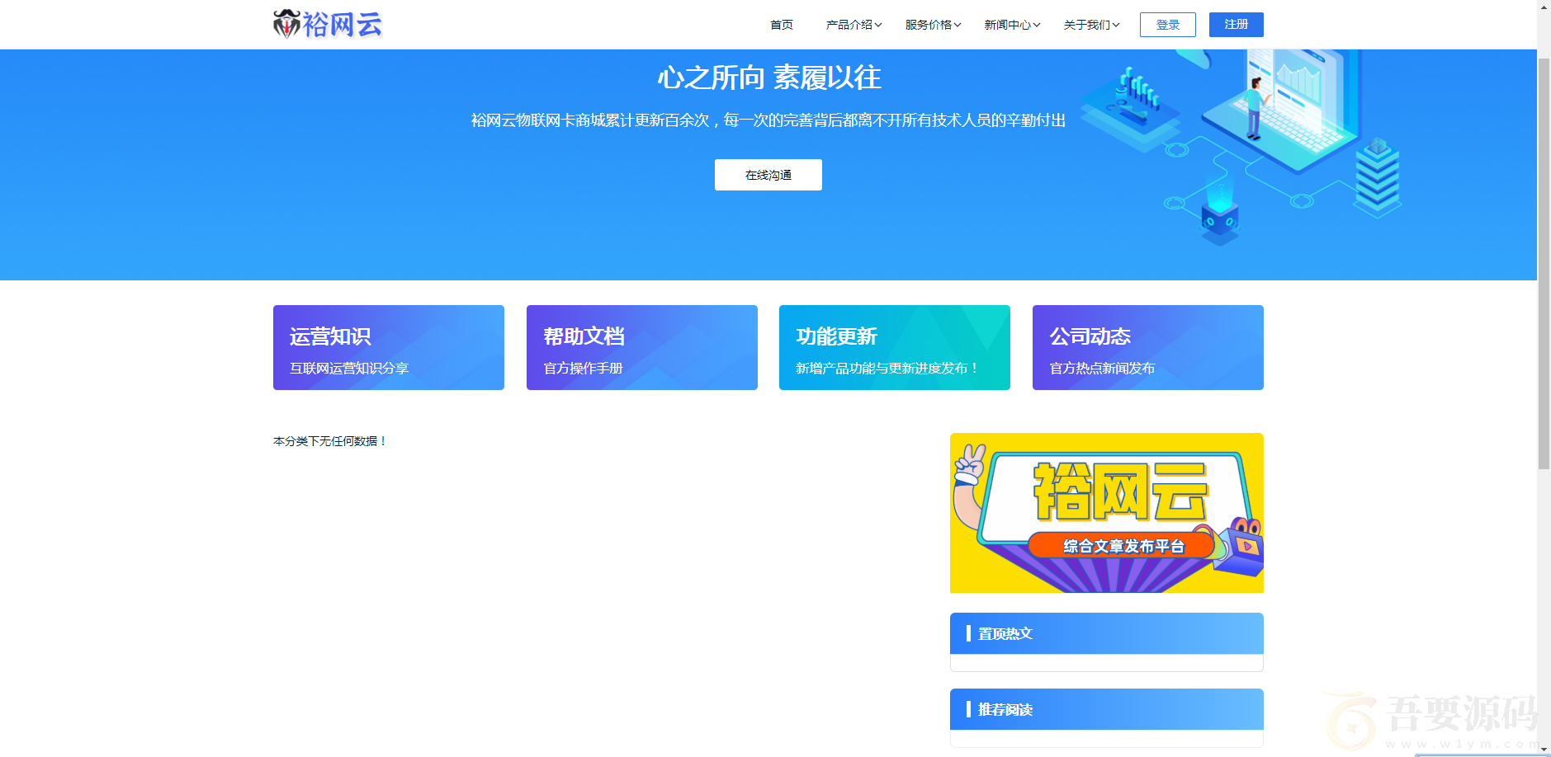Expand the 新闻中心 dropdown menu
The image size is (1551, 757).
1012,25
